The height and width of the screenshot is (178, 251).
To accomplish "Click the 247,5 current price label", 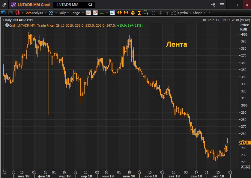I will coord(245,143).
